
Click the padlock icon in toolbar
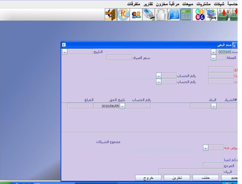tap(161, 15)
